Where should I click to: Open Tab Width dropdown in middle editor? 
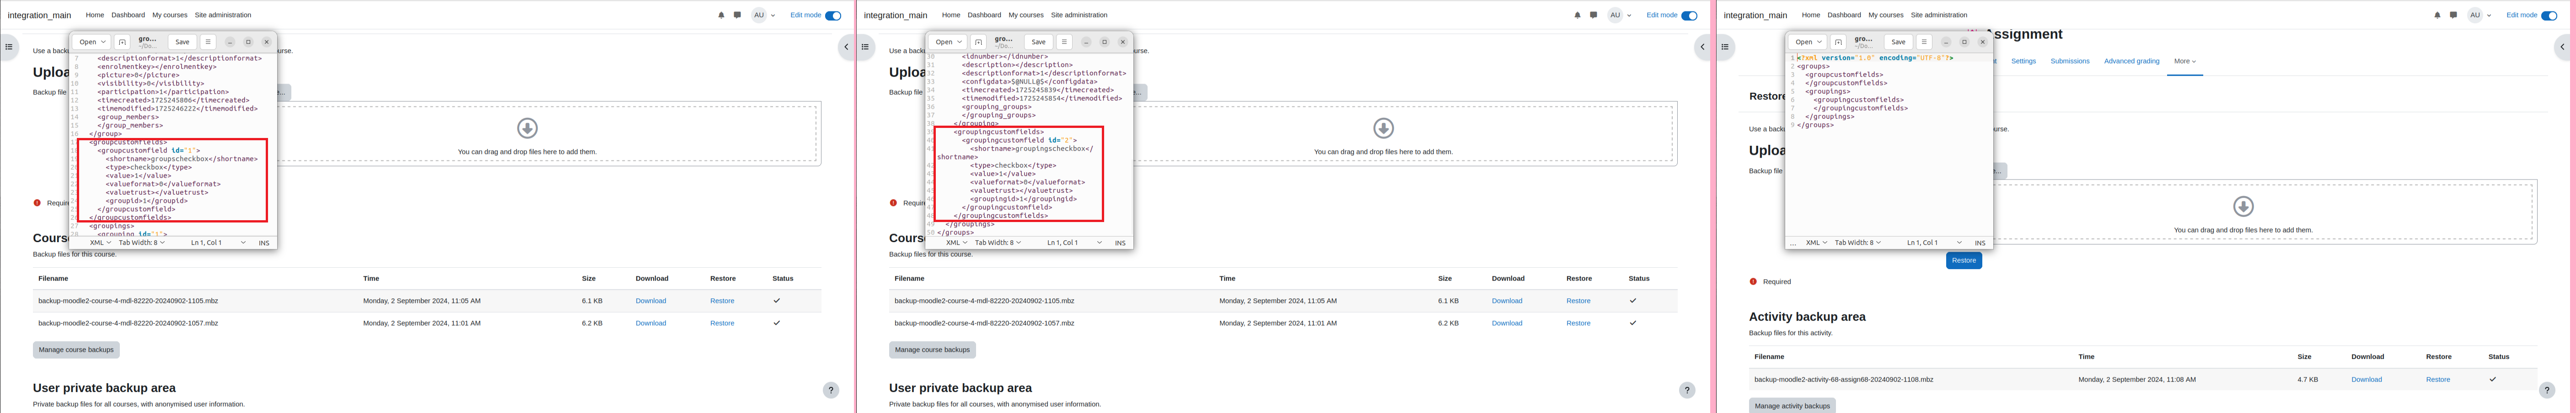click(998, 243)
